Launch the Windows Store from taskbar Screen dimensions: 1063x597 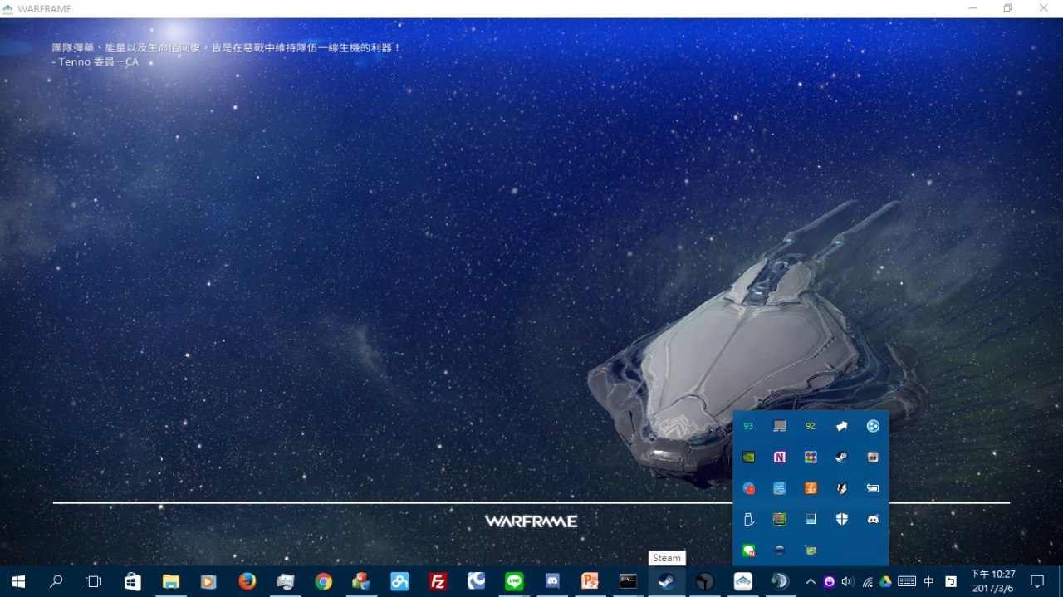[132, 582]
